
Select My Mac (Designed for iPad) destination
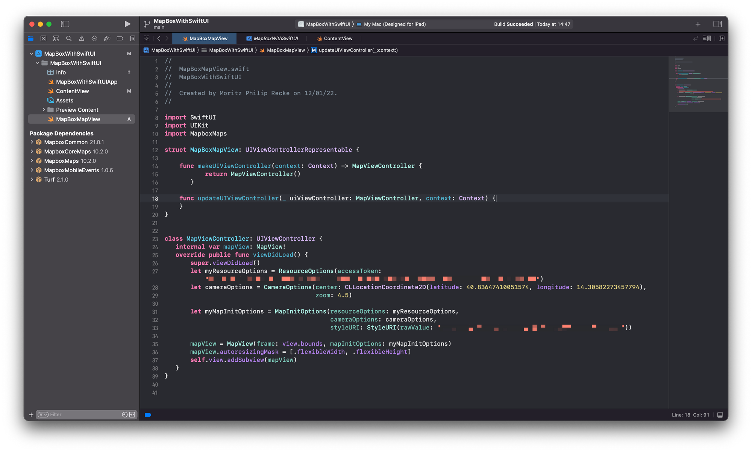[x=394, y=24]
